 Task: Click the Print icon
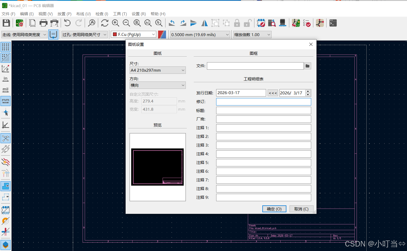click(43, 23)
